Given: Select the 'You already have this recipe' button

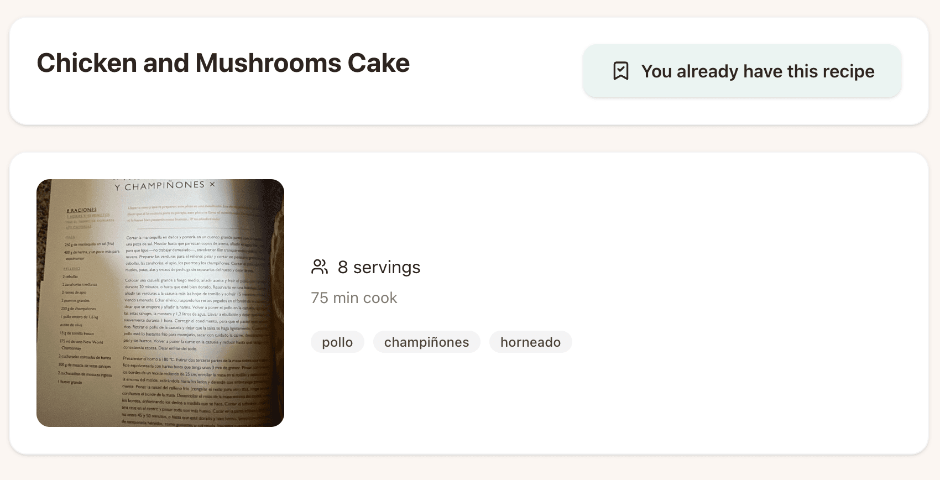Looking at the screenshot, I should (742, 71).
